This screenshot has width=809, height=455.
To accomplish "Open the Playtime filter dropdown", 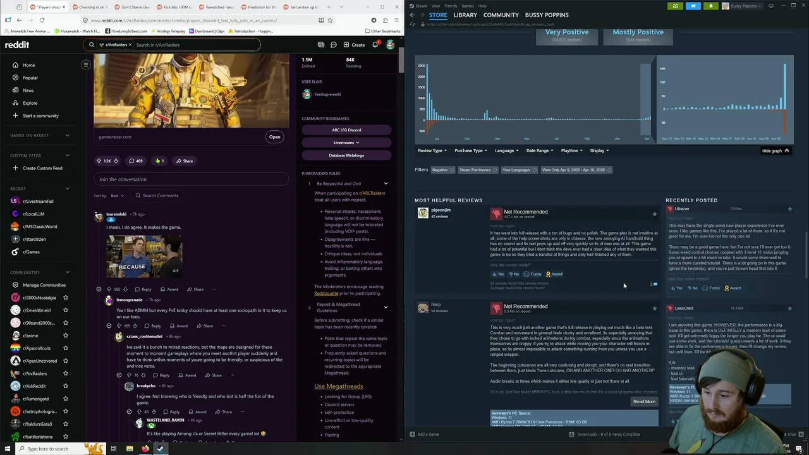I will tap(571, 150).
